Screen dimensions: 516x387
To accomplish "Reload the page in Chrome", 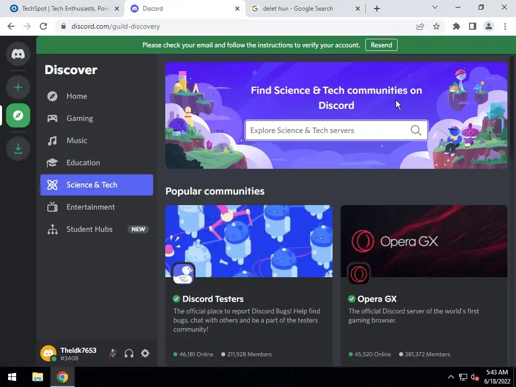I will (x=43, y=26).
